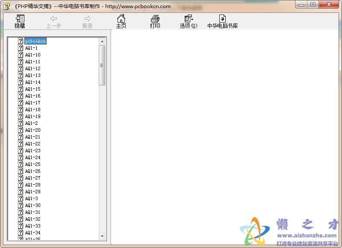Open topic AQ1-29
This screenshot has width=342, height=248.
33,192
